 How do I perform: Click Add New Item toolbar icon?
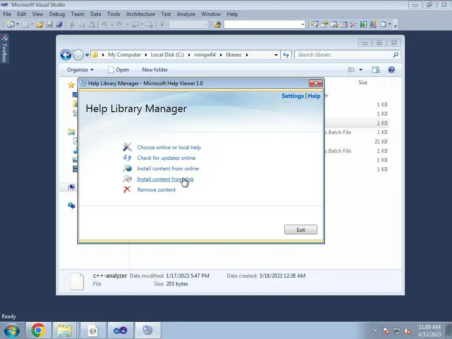(25, 25)
